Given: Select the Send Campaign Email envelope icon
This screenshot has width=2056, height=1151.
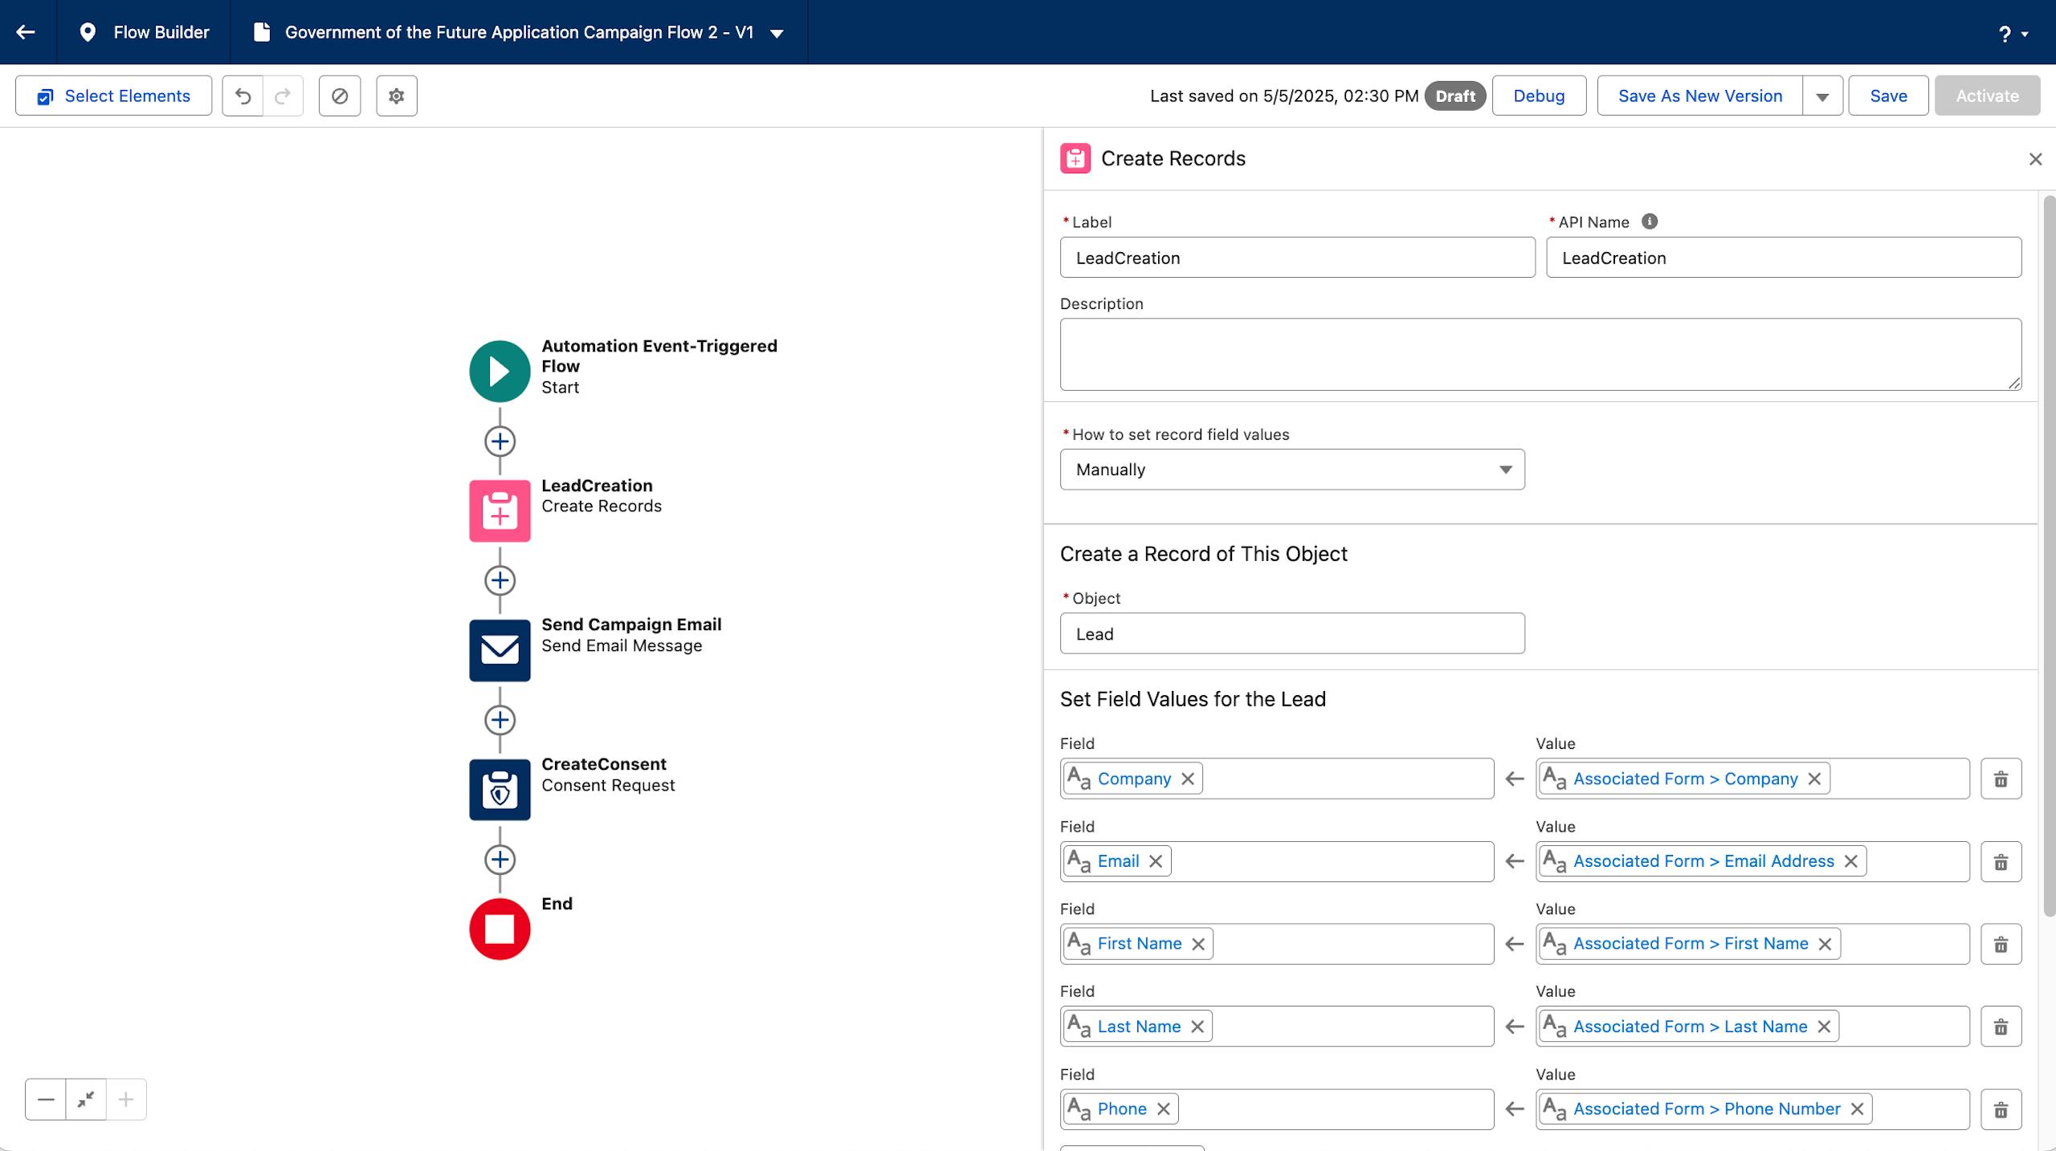Looking at the screenshot, I should pyautogui.click(x=500, y=649).
